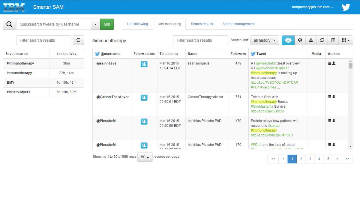Open list action icon in 09:20:05 PiescheM row
This screenshot has height=224, width=360.
tap(329, 121)
